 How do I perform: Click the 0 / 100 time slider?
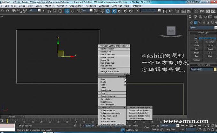(x=11, y=117)
